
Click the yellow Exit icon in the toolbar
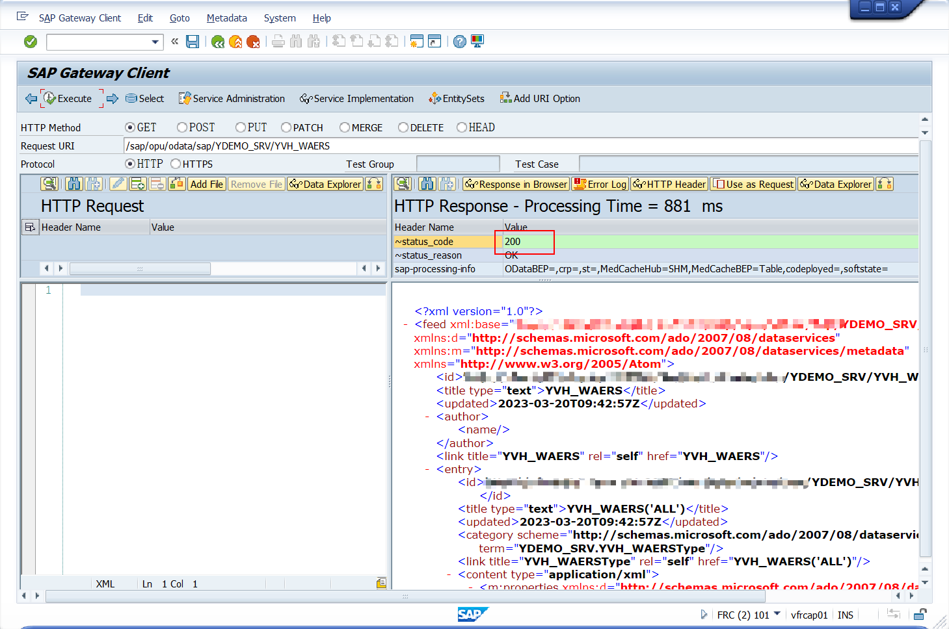coord(235,41)
